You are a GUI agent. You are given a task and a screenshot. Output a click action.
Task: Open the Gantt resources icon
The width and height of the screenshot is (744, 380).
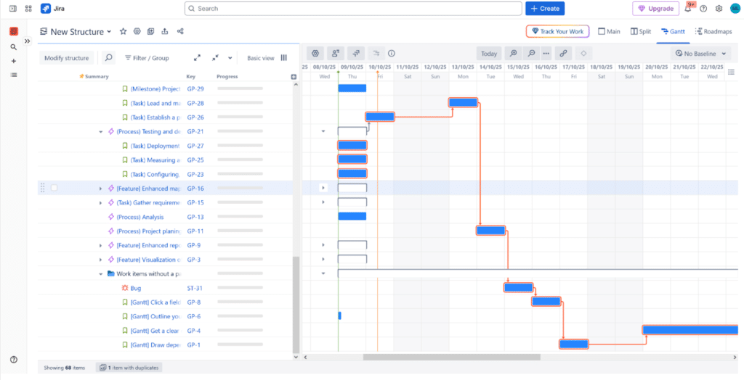335,54
